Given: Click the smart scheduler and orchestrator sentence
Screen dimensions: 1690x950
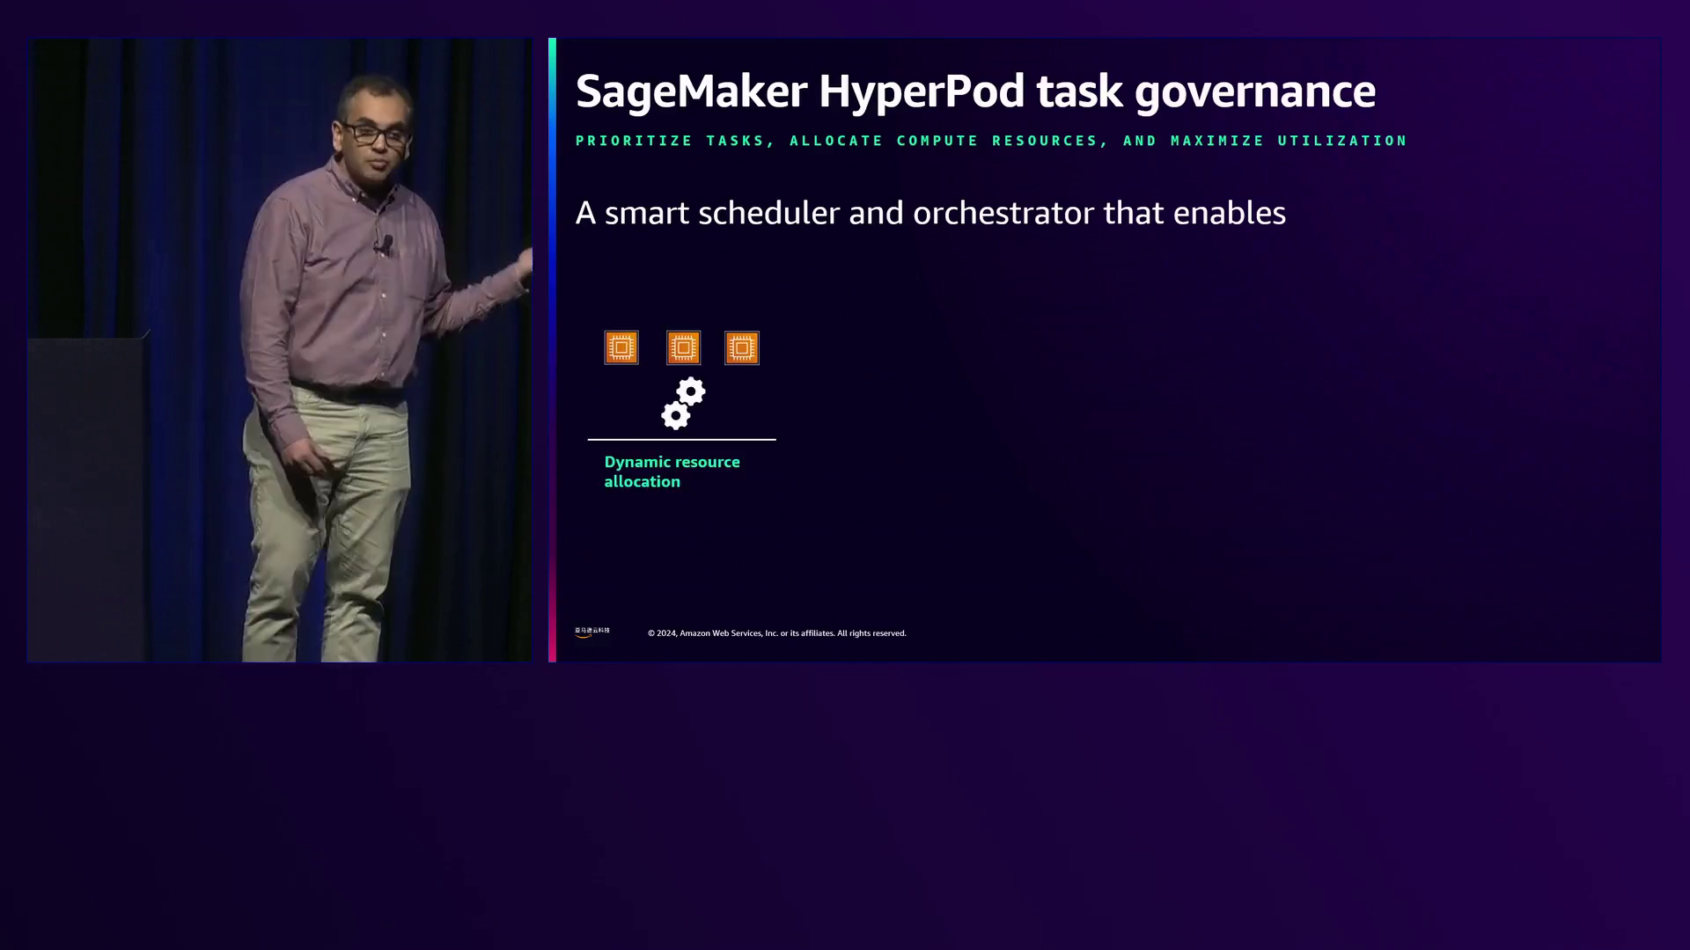Looking at the screenshot, I should click(929, 213).
